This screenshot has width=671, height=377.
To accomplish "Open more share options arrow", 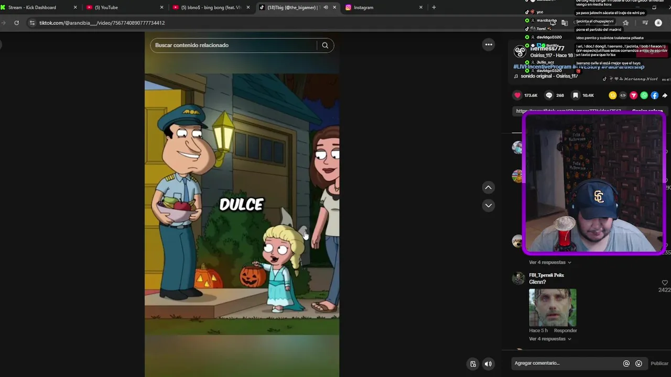I will click(665, 95).
